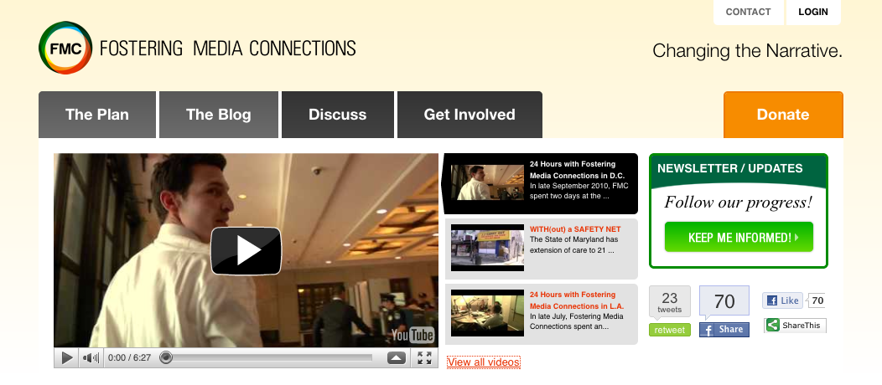This screenshot has width=882, height=385.
Task: Open The Blog tab
Action: (x=219, y=115)
